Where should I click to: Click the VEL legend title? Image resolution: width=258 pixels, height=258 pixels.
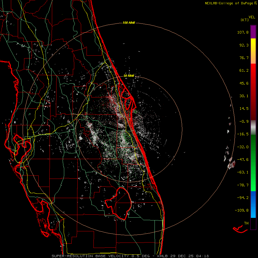coord(252,17)
